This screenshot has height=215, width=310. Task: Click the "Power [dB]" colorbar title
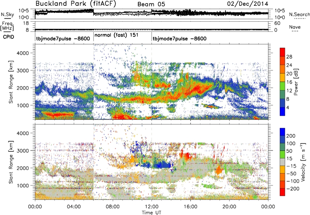(296, 82)
